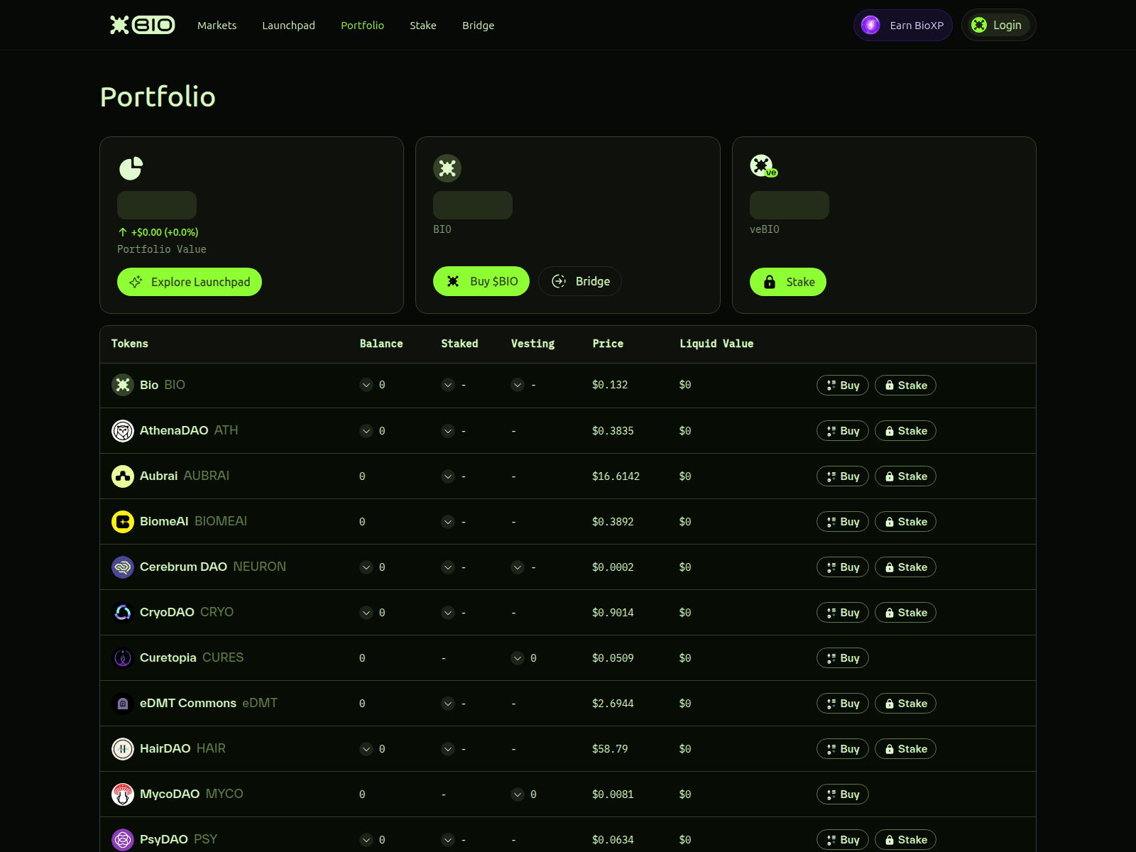Click the Stake button in veBIO card

pos(788,282)
